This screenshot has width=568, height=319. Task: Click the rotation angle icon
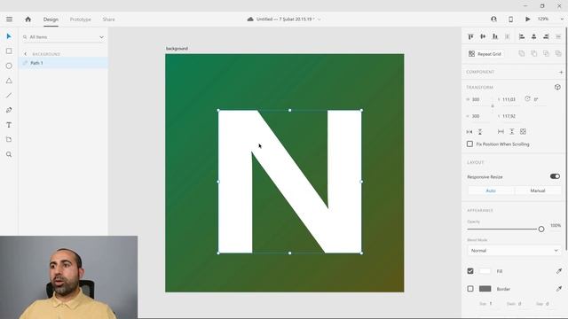[527, 98]
